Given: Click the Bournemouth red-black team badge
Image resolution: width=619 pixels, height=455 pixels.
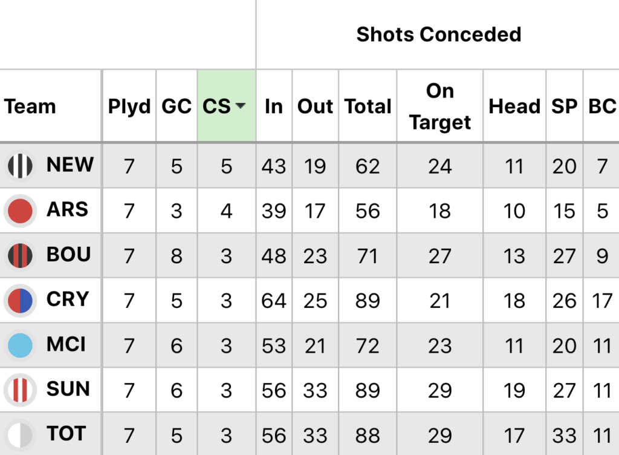Looking at the screenshot, I should click(x=21, y=255).
